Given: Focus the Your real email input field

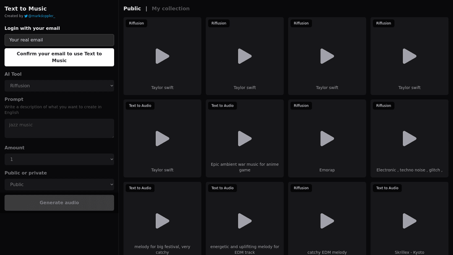Looking at the screenshot, I should (x=59, y=40).
